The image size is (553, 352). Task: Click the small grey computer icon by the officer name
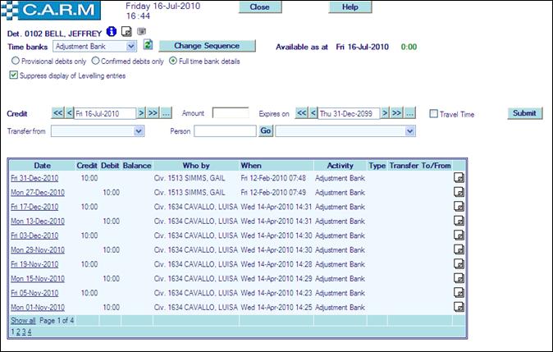tap(140, 31)
